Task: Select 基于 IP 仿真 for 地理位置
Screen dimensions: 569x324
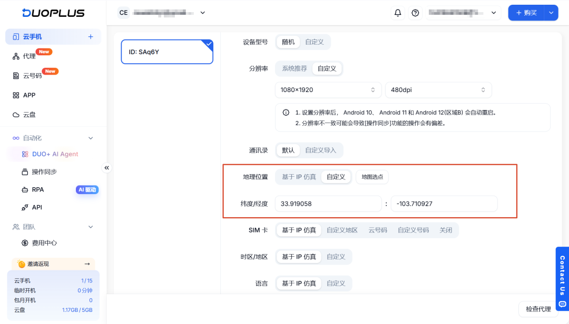Action: point(299,177)
